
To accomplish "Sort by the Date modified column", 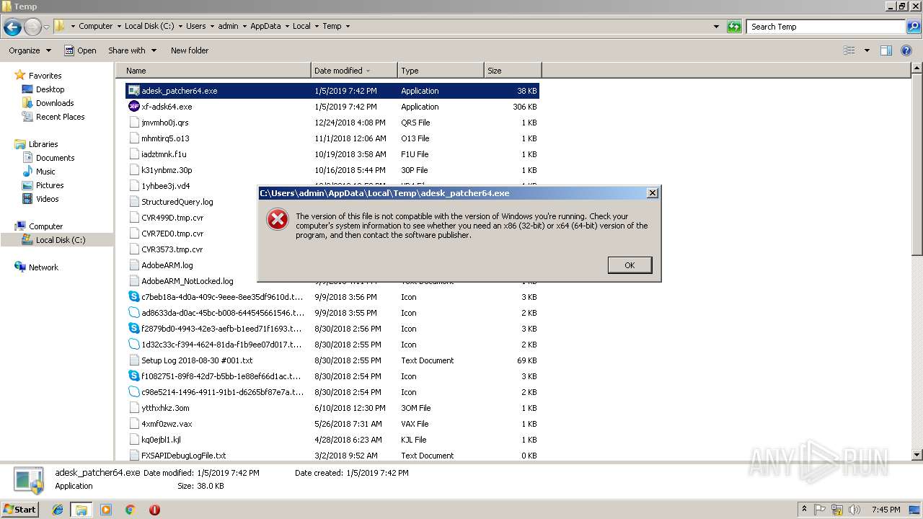I will tap(354, 71).
